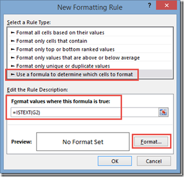184x177 pixels.
Task: Select 'Format all cells based on their values'
Action: (90, 33)
